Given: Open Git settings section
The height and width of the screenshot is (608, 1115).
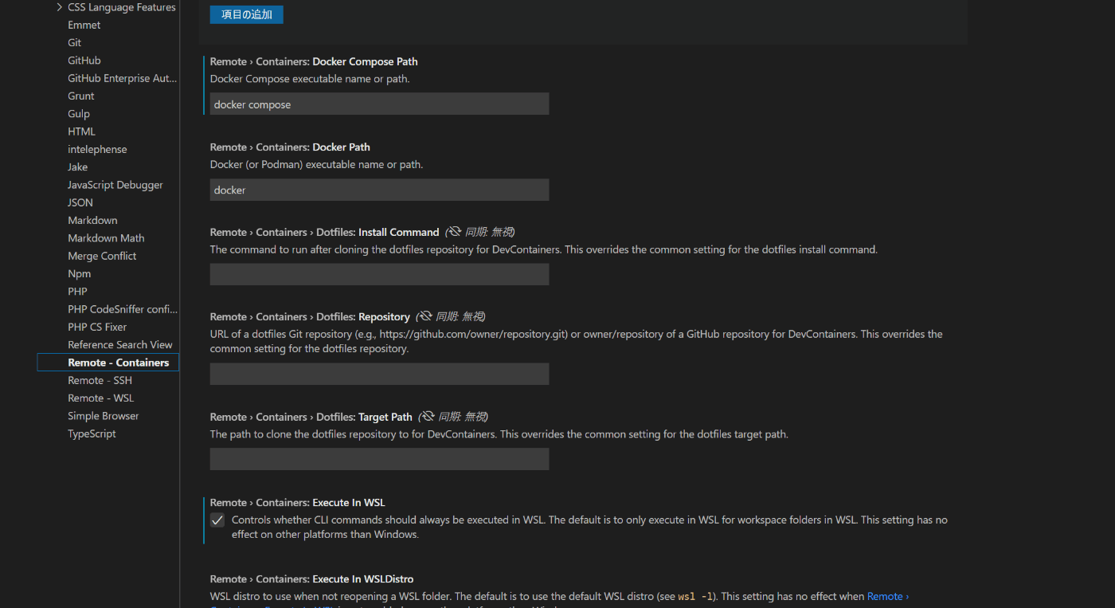Looking at the screenshot, I should (75, 42).
